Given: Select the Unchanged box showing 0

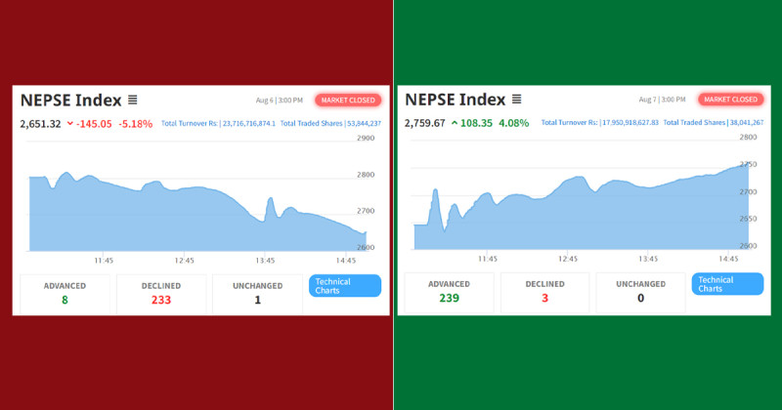Looking at the screenshot, I should pos(640,292).
